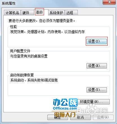The width and height of the screenshot is (117, 124).
Task: Click the 办公族 Officezu.com logo
Action: tap(65, 104)
